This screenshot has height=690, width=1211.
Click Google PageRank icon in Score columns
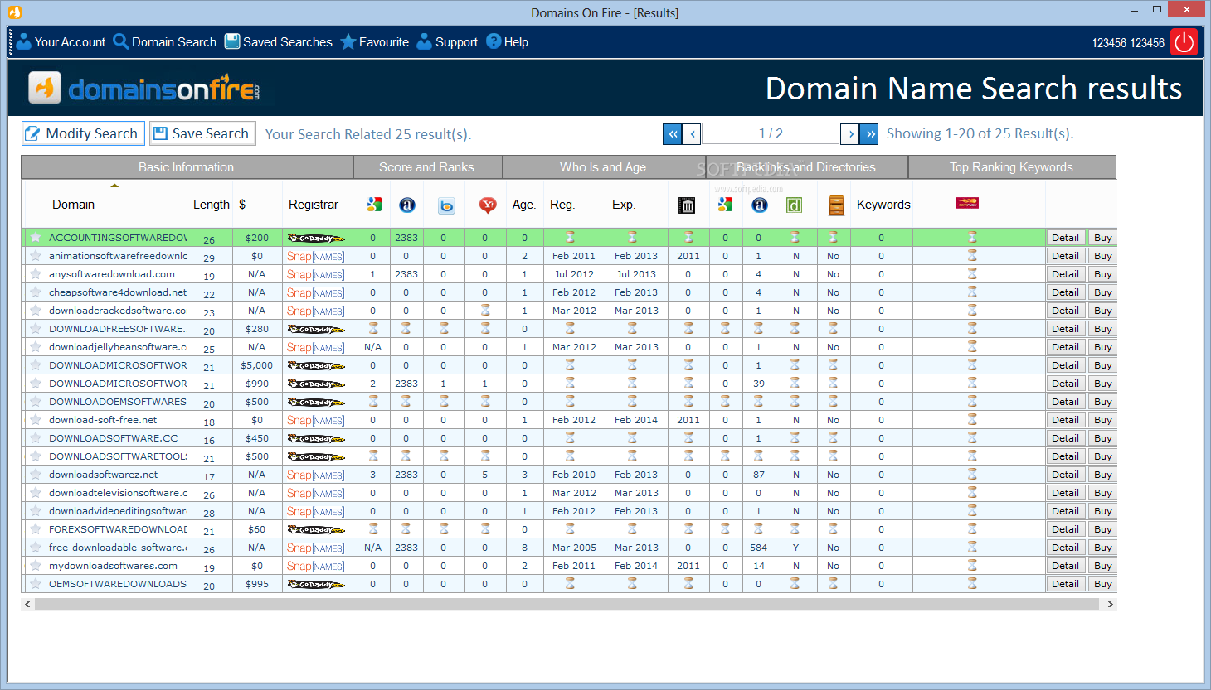[374, 205]
